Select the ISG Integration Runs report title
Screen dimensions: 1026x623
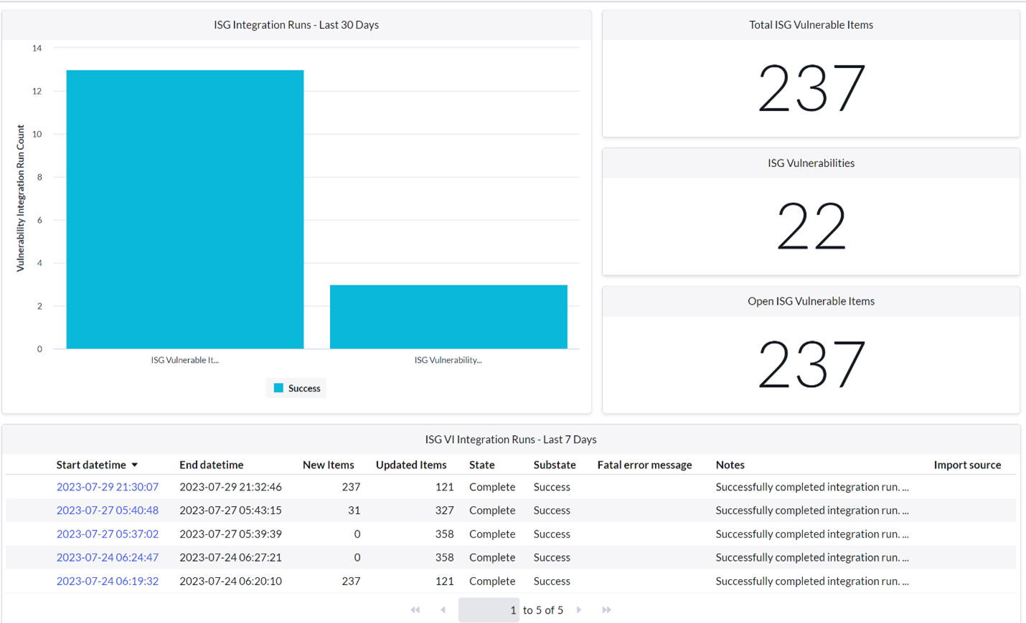(x=296, y=24)
